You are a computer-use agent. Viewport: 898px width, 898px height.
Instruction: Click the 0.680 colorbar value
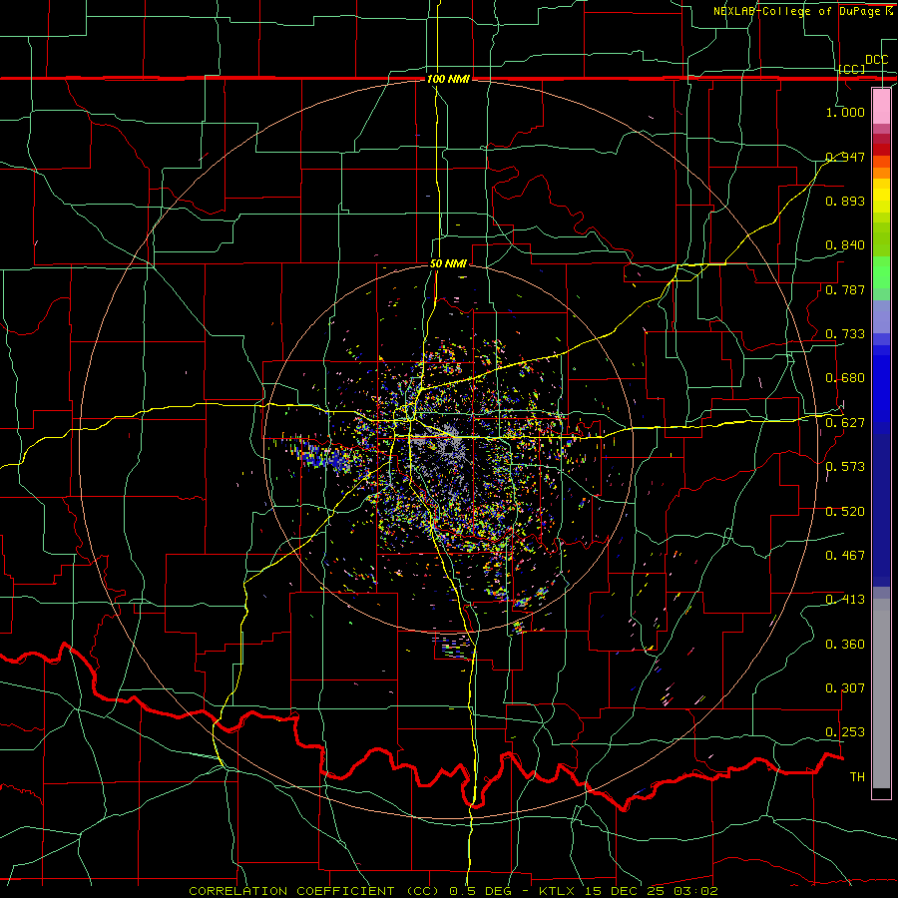coord(845,378)
